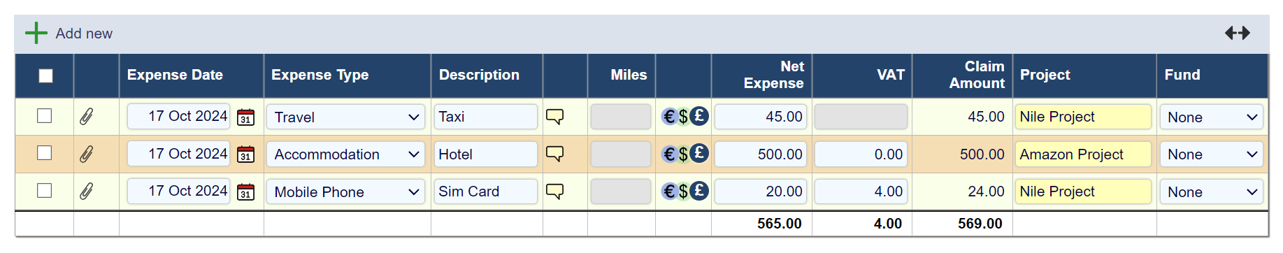
Task: Tick the checkbox for the Taxi expense
Action: click(44, 115)
